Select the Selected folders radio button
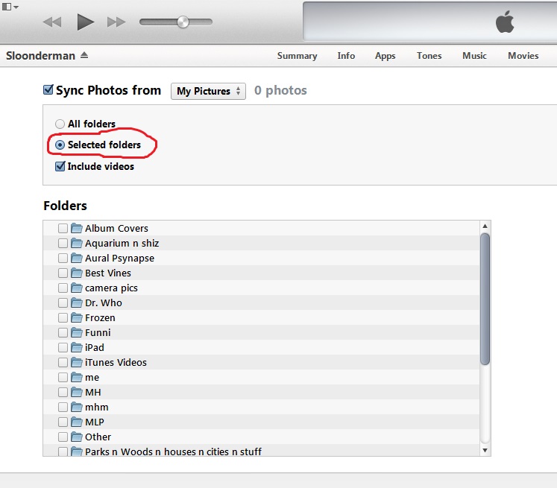 point(60,145)
